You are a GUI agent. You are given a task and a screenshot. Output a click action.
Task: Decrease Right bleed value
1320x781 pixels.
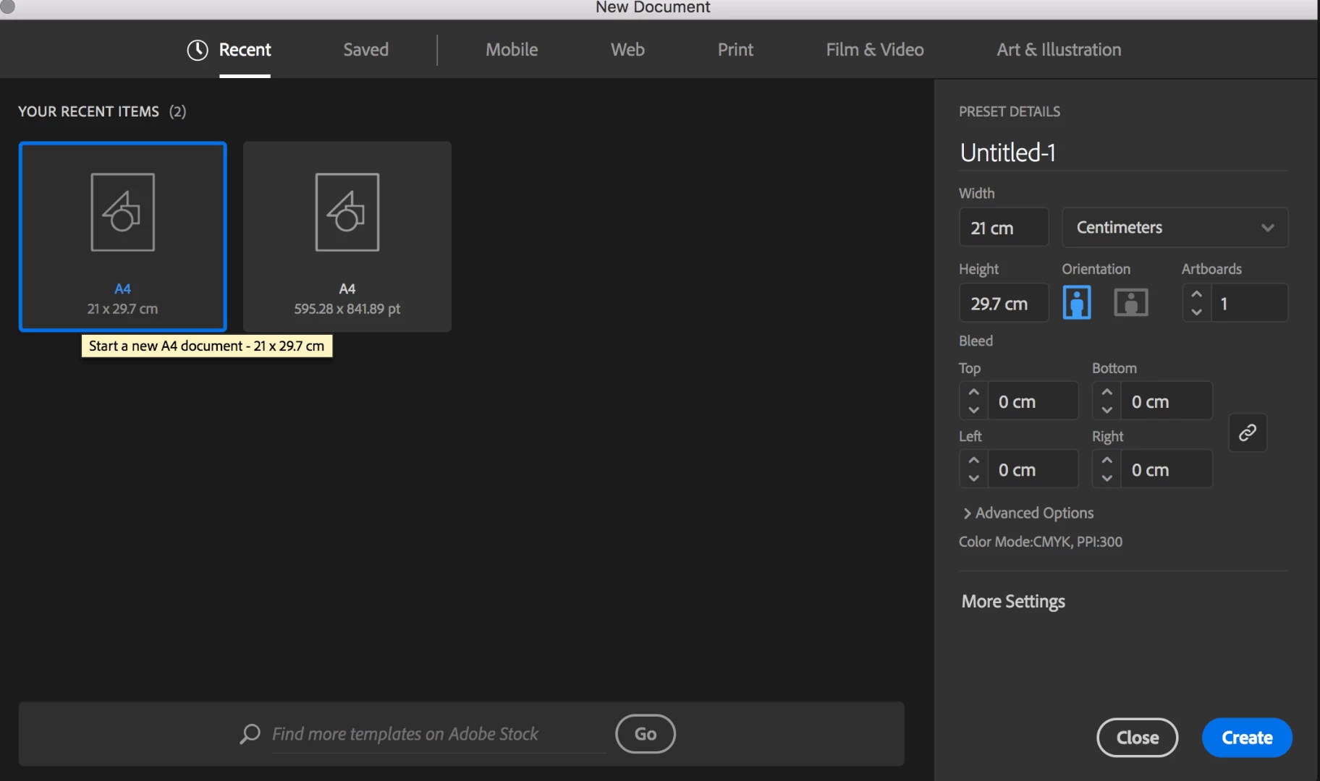coord(1107,477)
